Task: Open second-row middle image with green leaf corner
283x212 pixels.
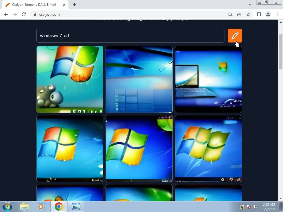Action: point(139,149)
